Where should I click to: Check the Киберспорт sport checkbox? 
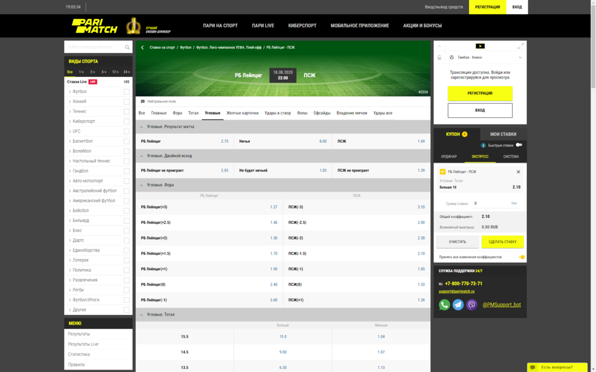pos(126,121)
